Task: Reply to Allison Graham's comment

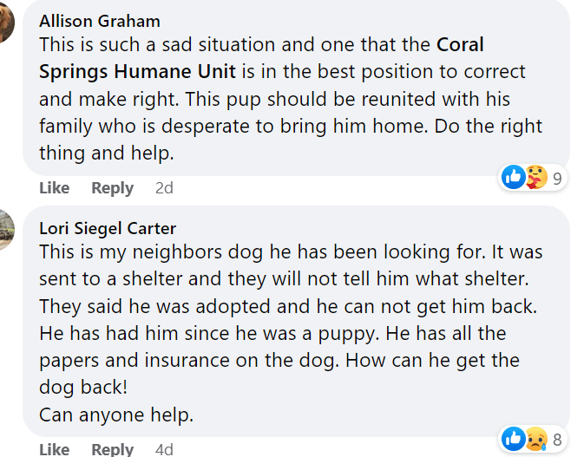Action: [x=112, y=188]
